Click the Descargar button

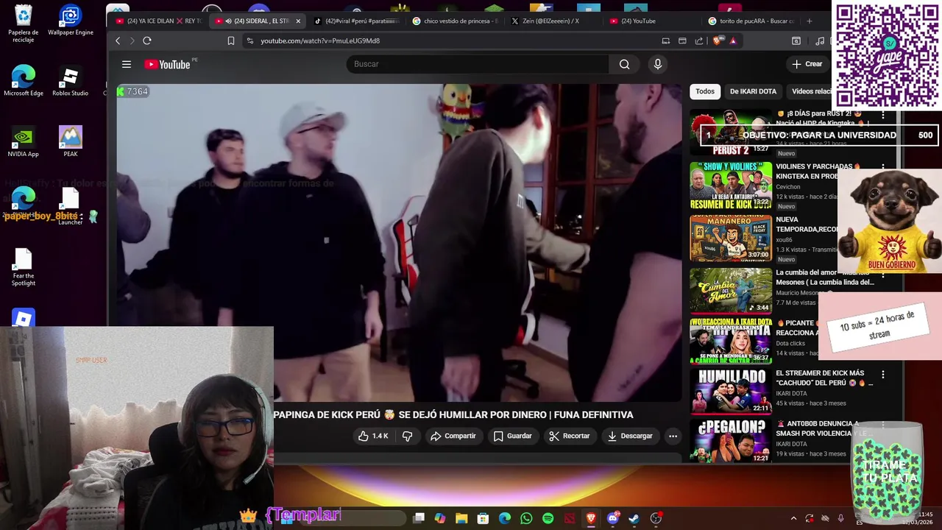[x=629, y=436]
